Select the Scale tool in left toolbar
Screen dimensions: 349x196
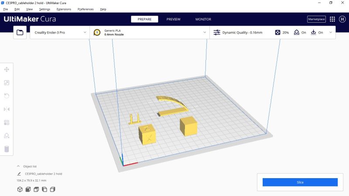(7, 83)
